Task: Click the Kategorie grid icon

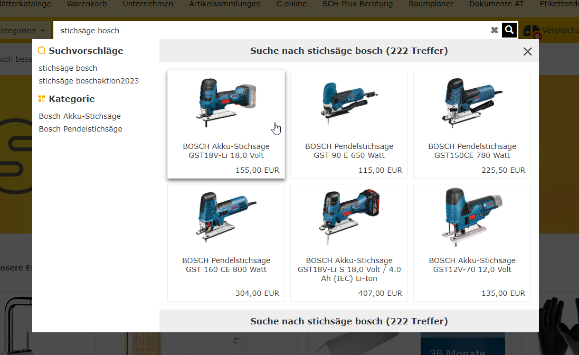Action: [x=42, y=99]
